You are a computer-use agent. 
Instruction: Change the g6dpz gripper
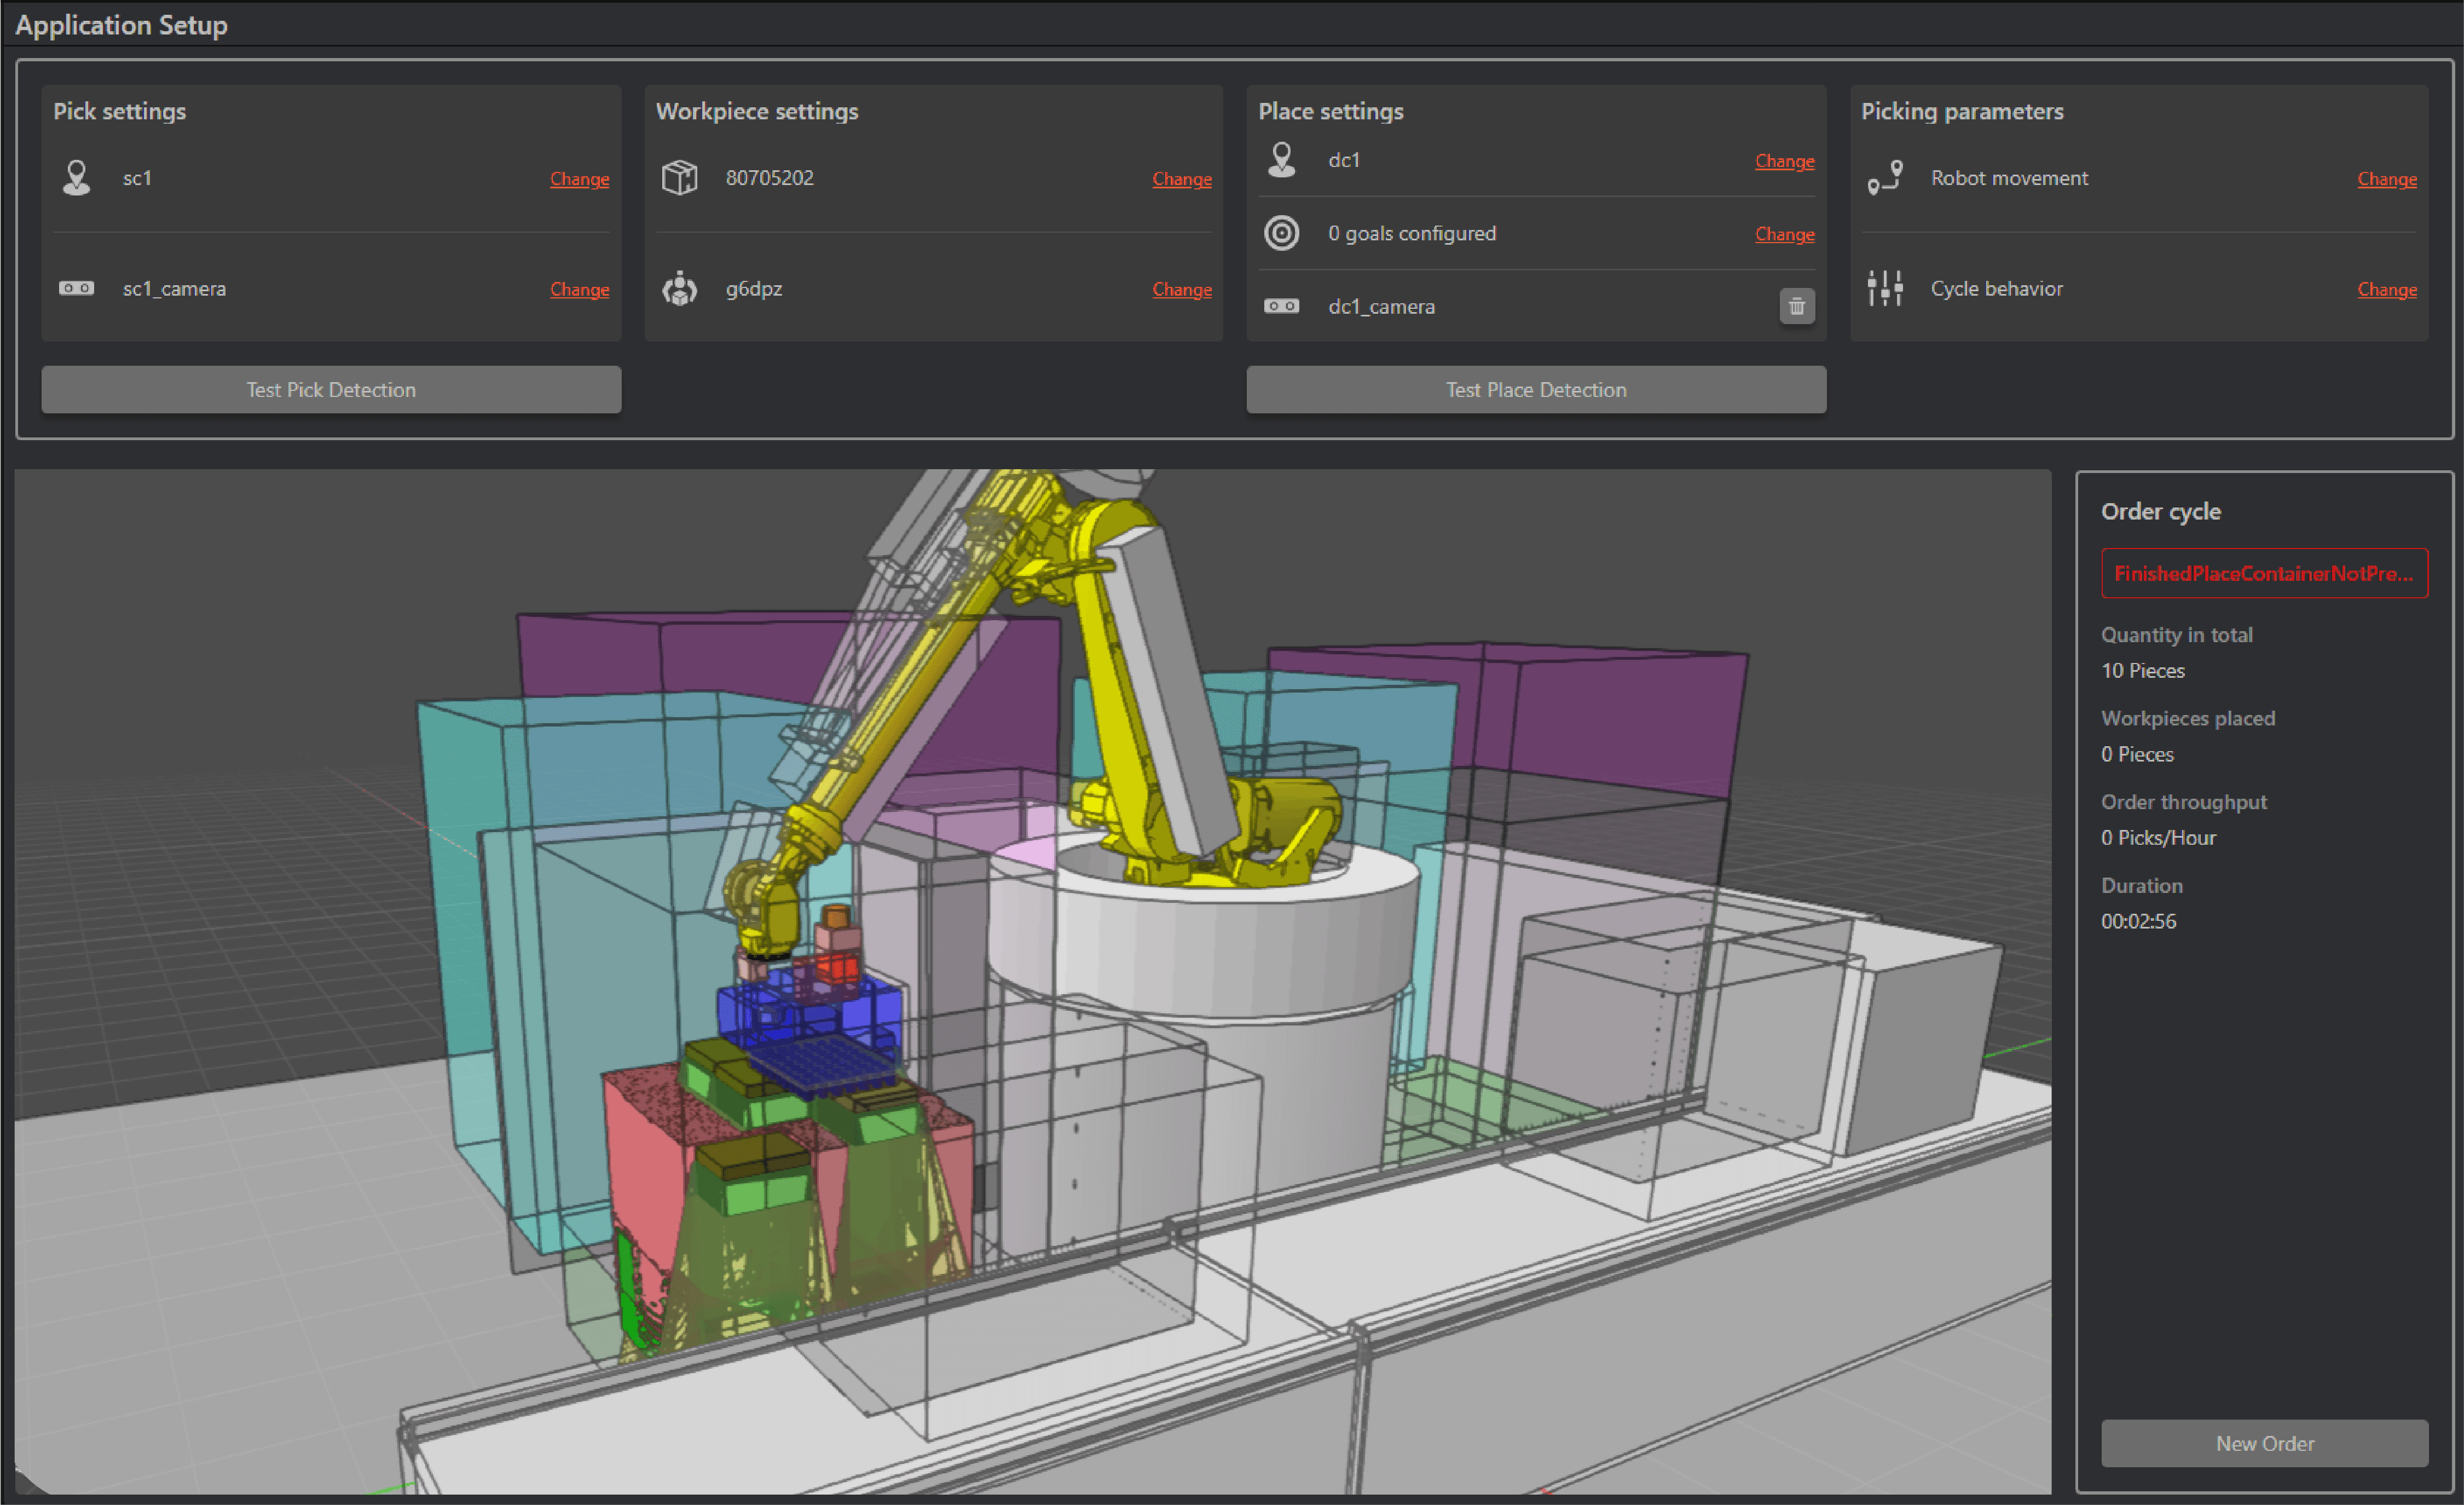click(x=1182, y=289)
